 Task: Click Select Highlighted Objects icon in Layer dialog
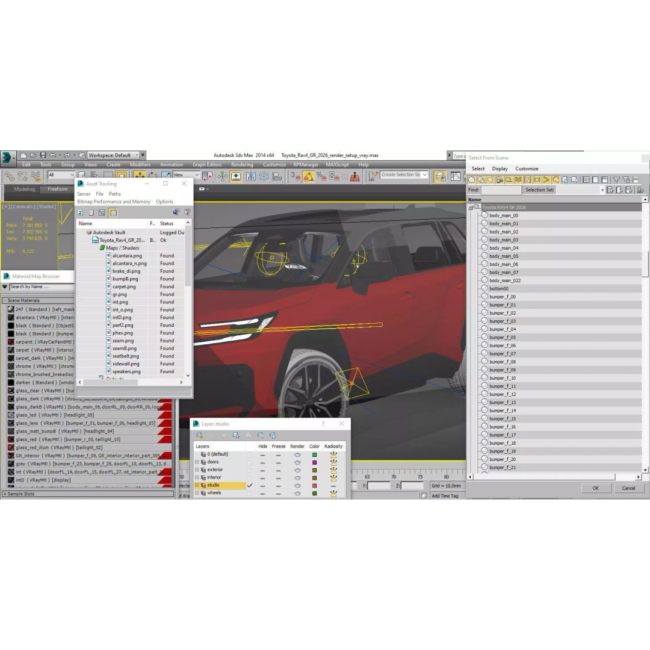[x=236, y=435]
